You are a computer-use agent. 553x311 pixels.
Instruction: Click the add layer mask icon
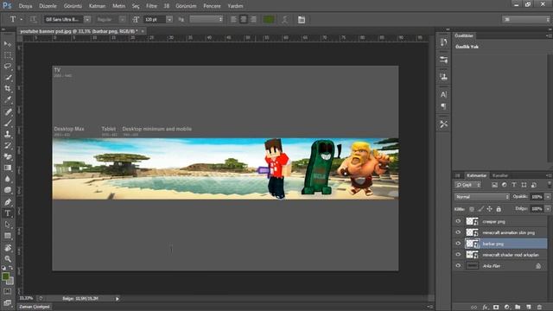pos(496,308)
